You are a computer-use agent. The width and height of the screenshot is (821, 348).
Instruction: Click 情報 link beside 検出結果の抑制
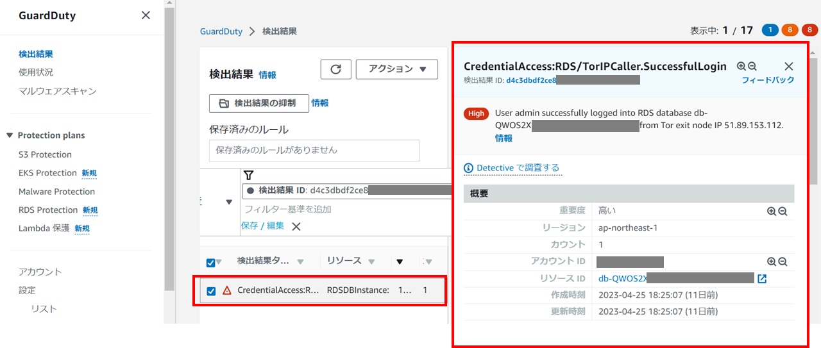click(x=320, y=103)
